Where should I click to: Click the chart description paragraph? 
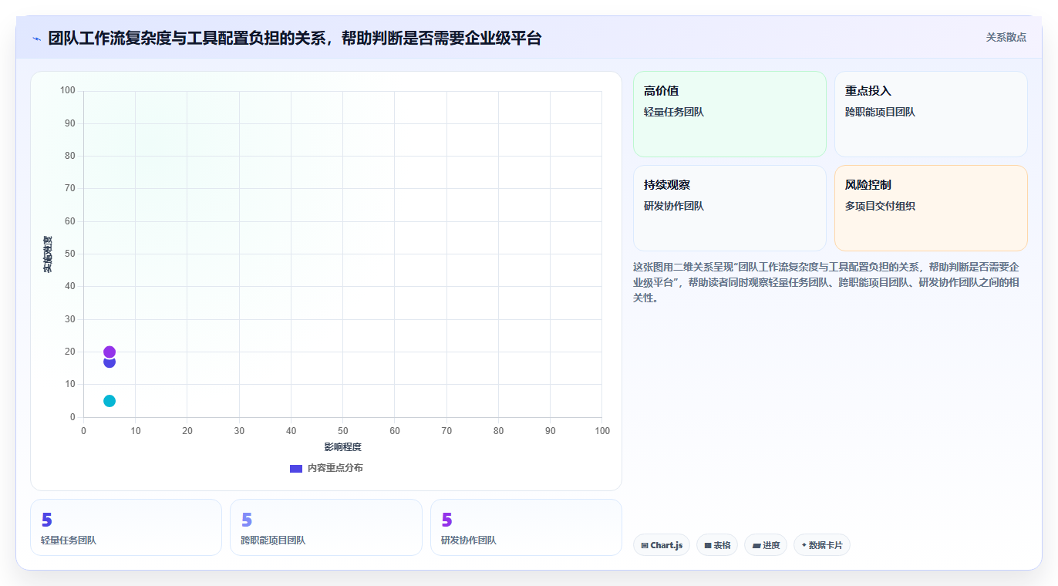click(826, 282)
